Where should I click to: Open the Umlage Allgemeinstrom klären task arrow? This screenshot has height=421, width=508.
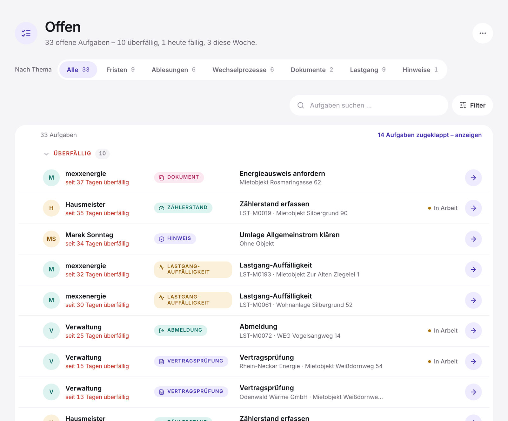pos(473,239)
